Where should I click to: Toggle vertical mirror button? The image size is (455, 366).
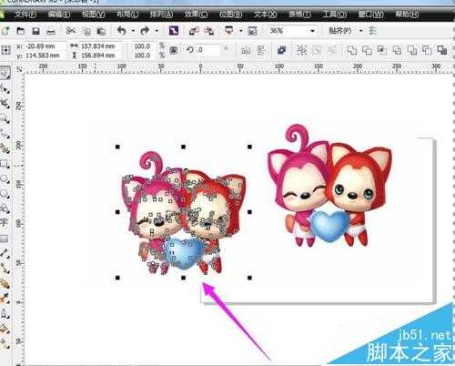click(x=261, y=50)
